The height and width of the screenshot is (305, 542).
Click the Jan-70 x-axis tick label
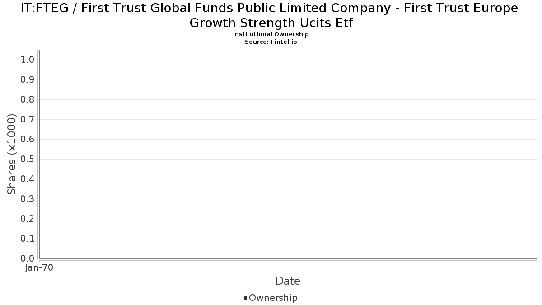39,268
